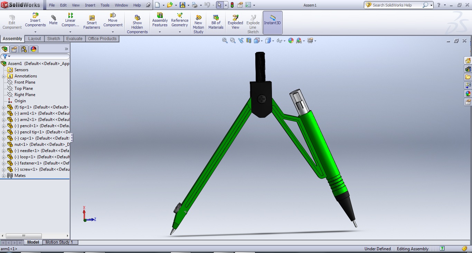The width and height of the screenshot is (472, 253).
Task: Click the New document icon
Action: pos(158,5)
